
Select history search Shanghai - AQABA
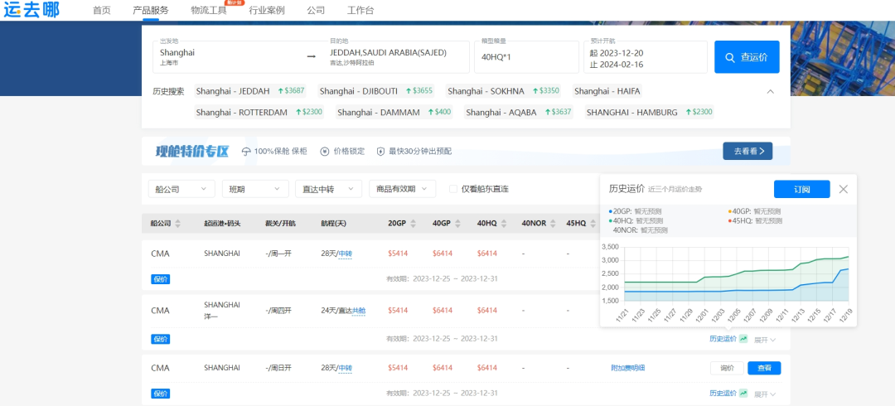[x=518, y=113]
